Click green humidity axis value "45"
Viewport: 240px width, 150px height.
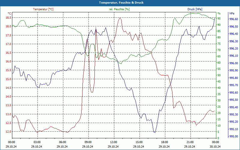point(219,81)
